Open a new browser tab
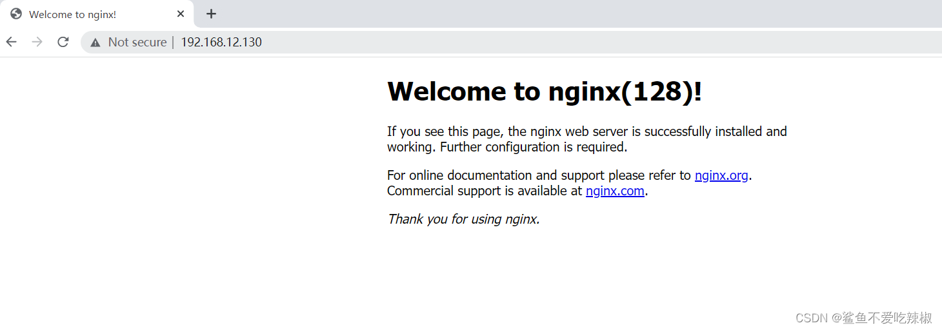The width and height of the screenshot is (942, 330). tap(211, 14)
